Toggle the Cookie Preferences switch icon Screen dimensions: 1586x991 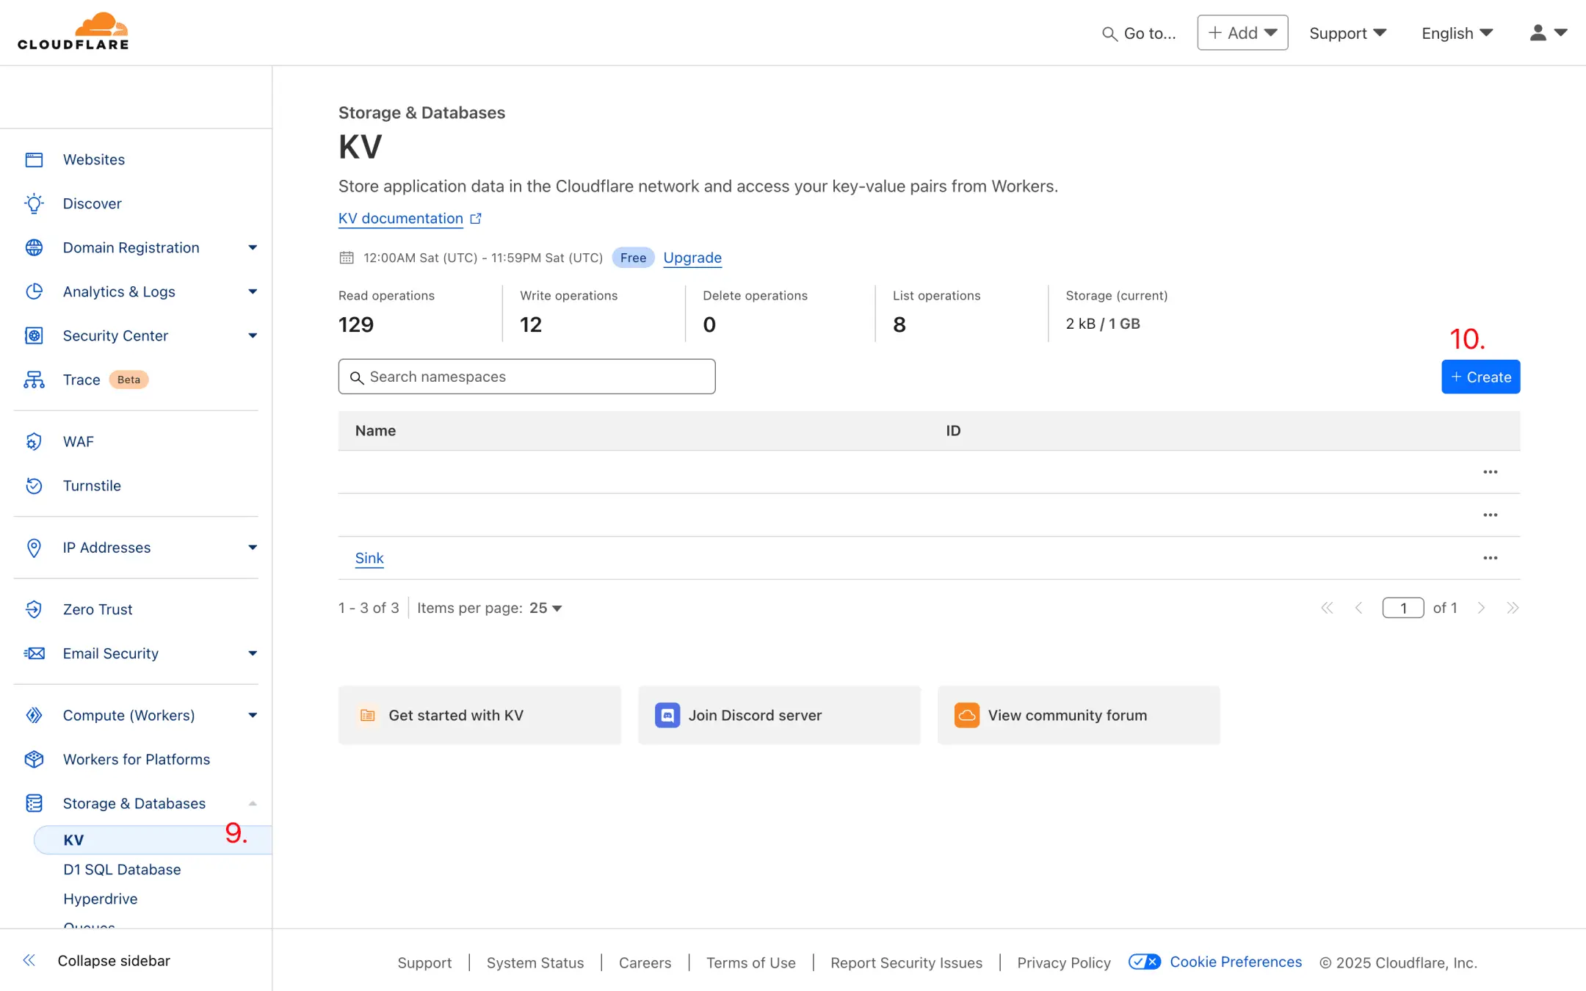(1144, 962)
